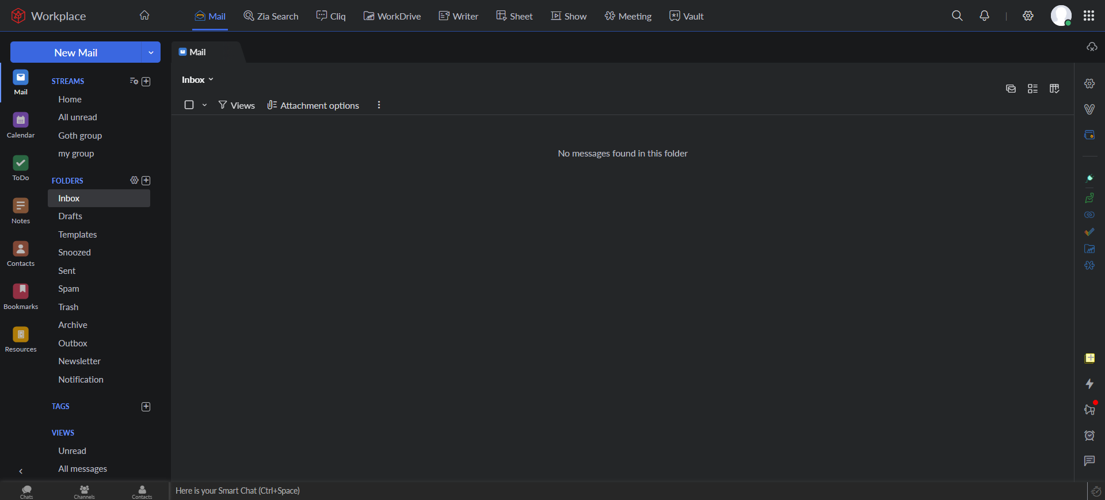The width and height of the screenshot is (1105, 500).
Task: Open the ToDo app icon
Action: (x=21, y=167)
